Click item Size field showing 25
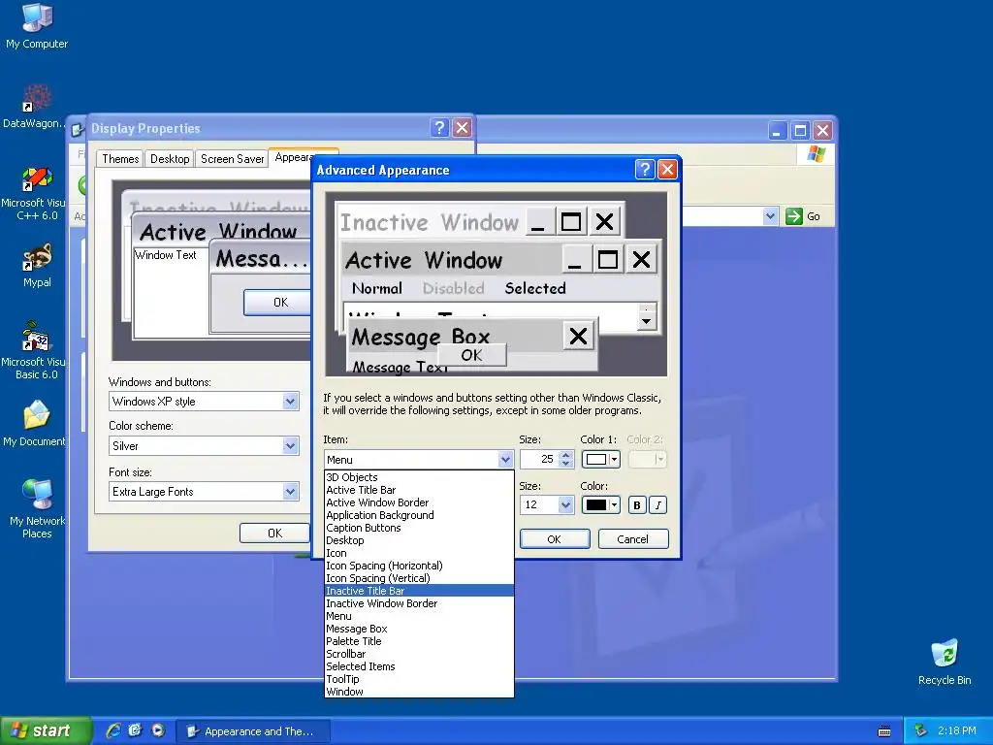The width and height of the screenshot is (993, 745). pyautogui.click(x=539, y=459)
